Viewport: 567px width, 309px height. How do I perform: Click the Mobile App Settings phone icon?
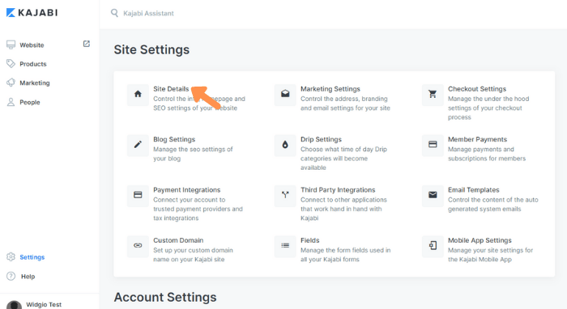(x=433, y=246)
